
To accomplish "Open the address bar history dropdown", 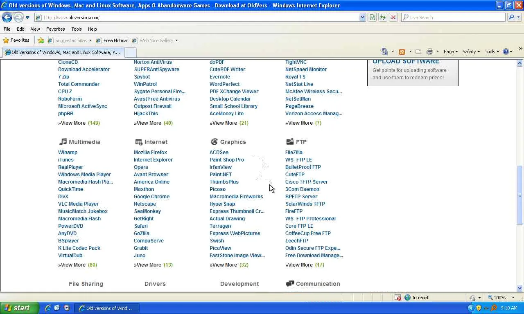I will coord(362,17).
